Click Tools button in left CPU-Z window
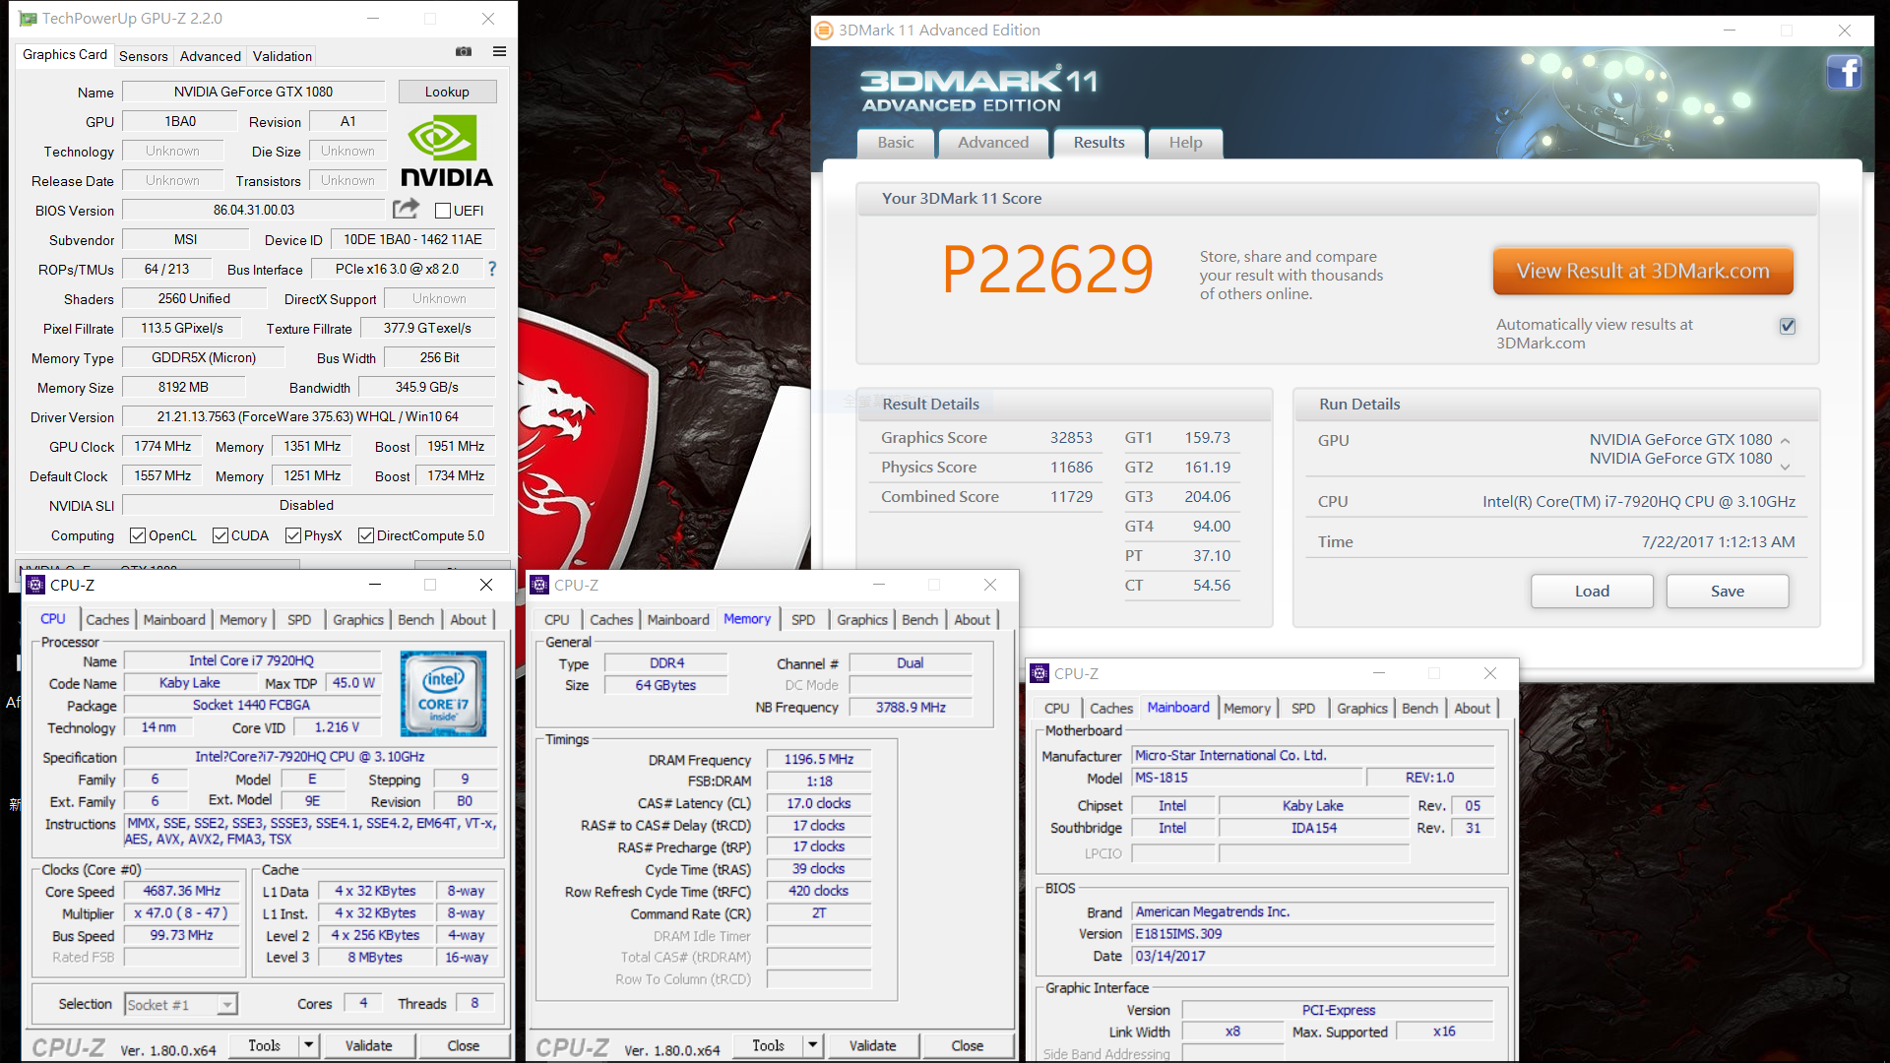Viewport: 1890px width, 1063px height. coord(264,1045)
